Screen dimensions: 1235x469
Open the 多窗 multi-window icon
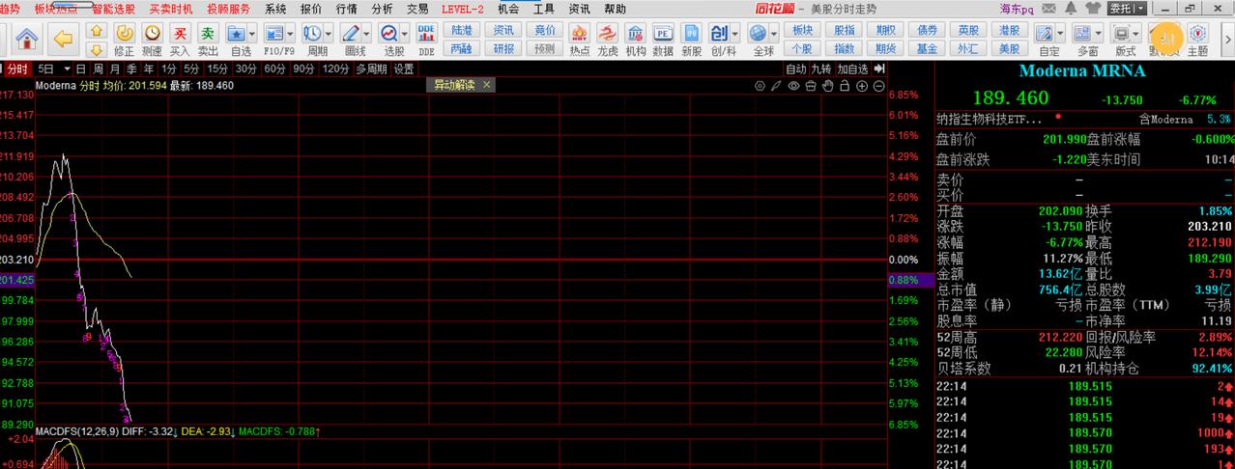coord(1082,34)
